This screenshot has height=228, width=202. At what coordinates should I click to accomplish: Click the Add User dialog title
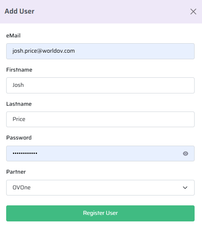pyautogui.click(x=19, y=11)
